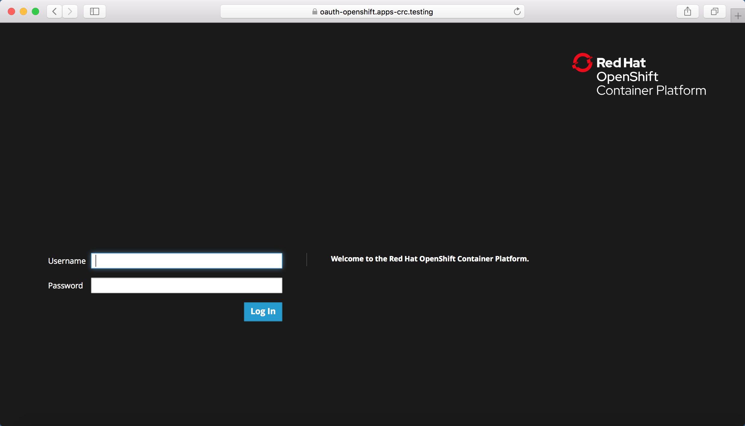745x426 pixels.
Task: Open the Share menu icon
Action: point(688,11)
